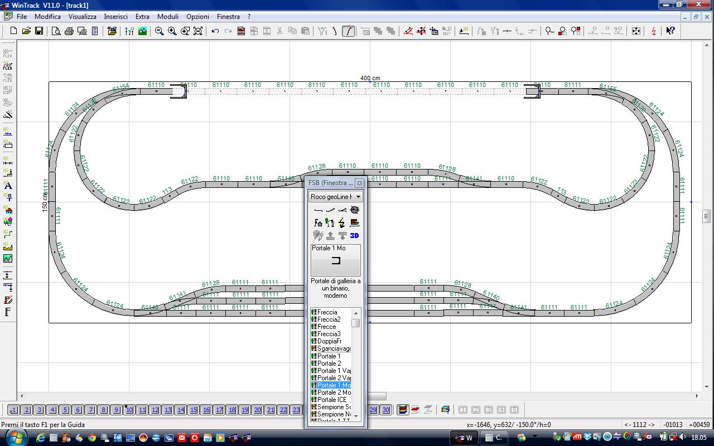Click the layers stack icon in bottom bar

click(402, 410)
